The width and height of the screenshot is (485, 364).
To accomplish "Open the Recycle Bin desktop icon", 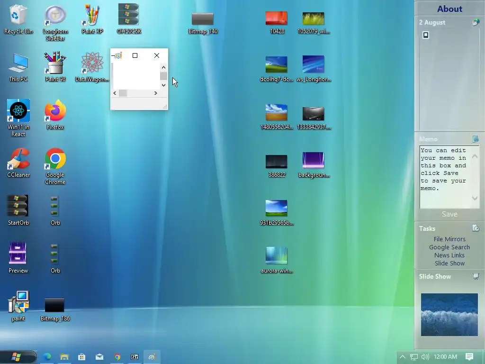I will tap(18, 19).
